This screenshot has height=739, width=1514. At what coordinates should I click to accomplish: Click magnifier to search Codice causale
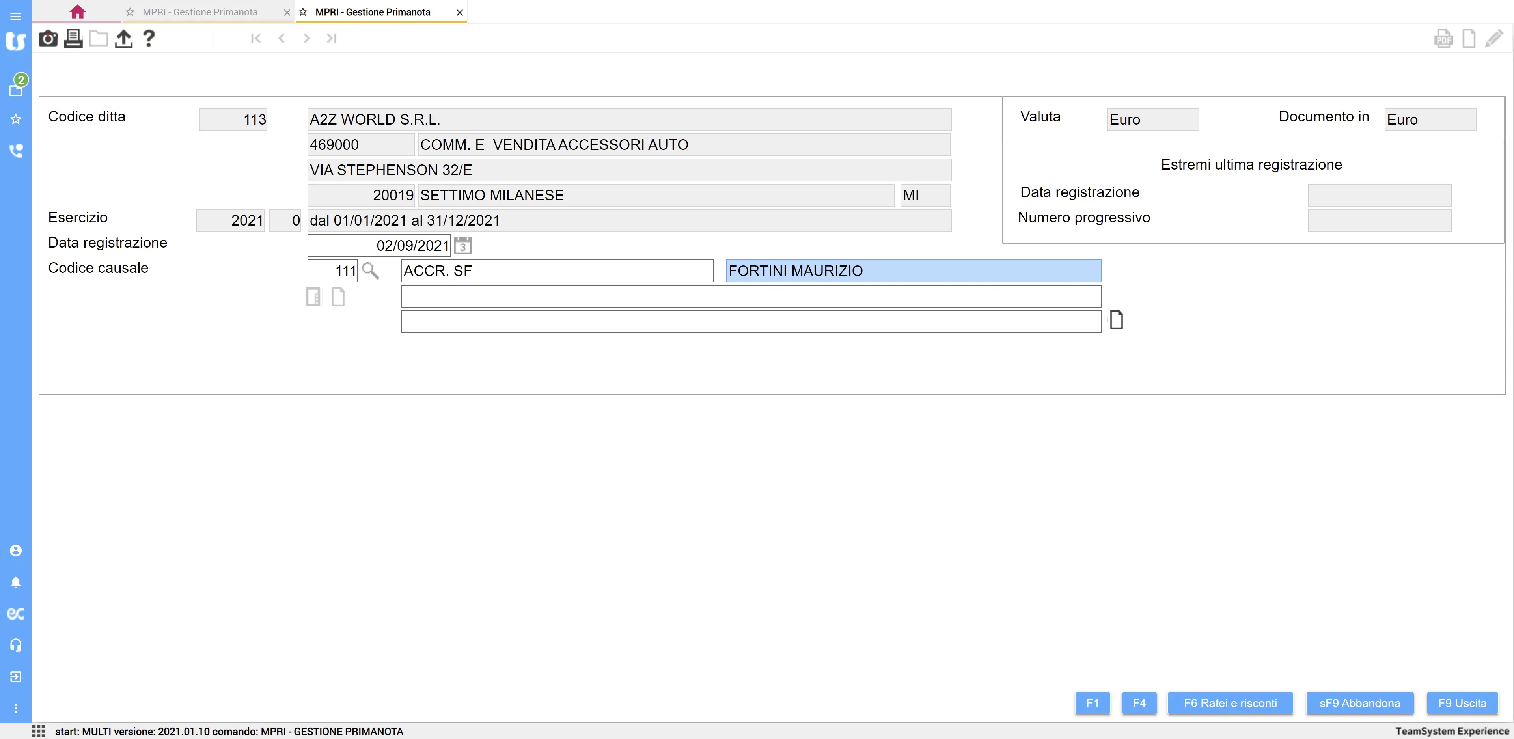pyautogui.click(x=370, y=271)
